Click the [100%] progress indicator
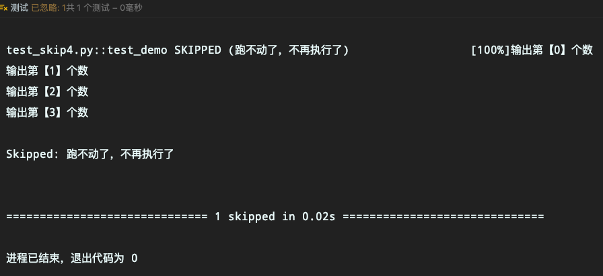603x276 pixels. (491, 50)
